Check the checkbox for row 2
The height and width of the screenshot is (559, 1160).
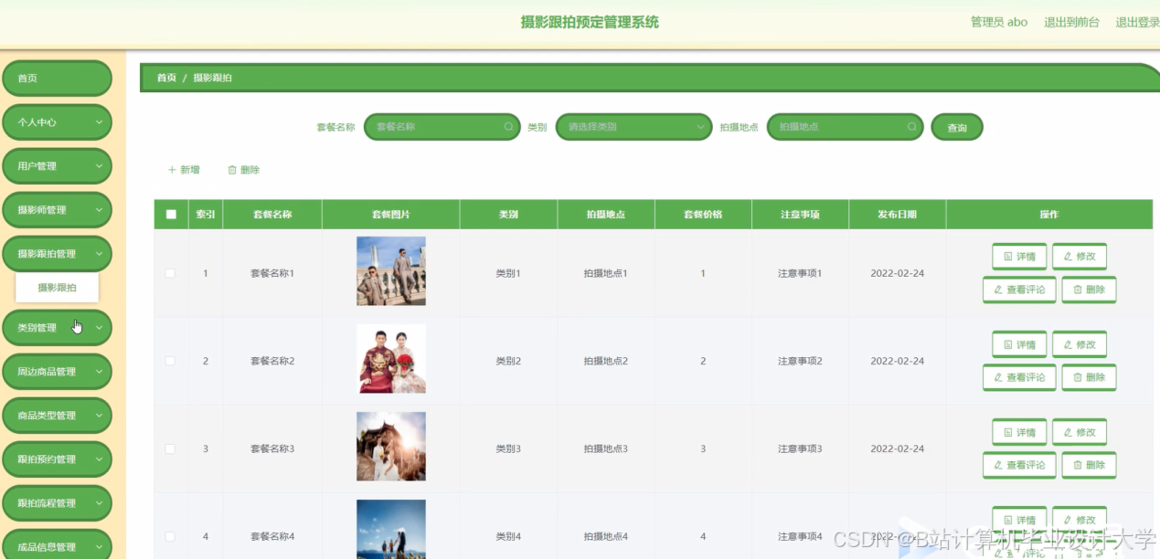tap(170, 361)
